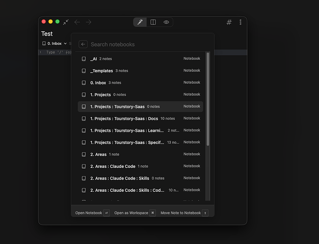
Task: Click the collapse window arrows icon
Action: [65, 22]
